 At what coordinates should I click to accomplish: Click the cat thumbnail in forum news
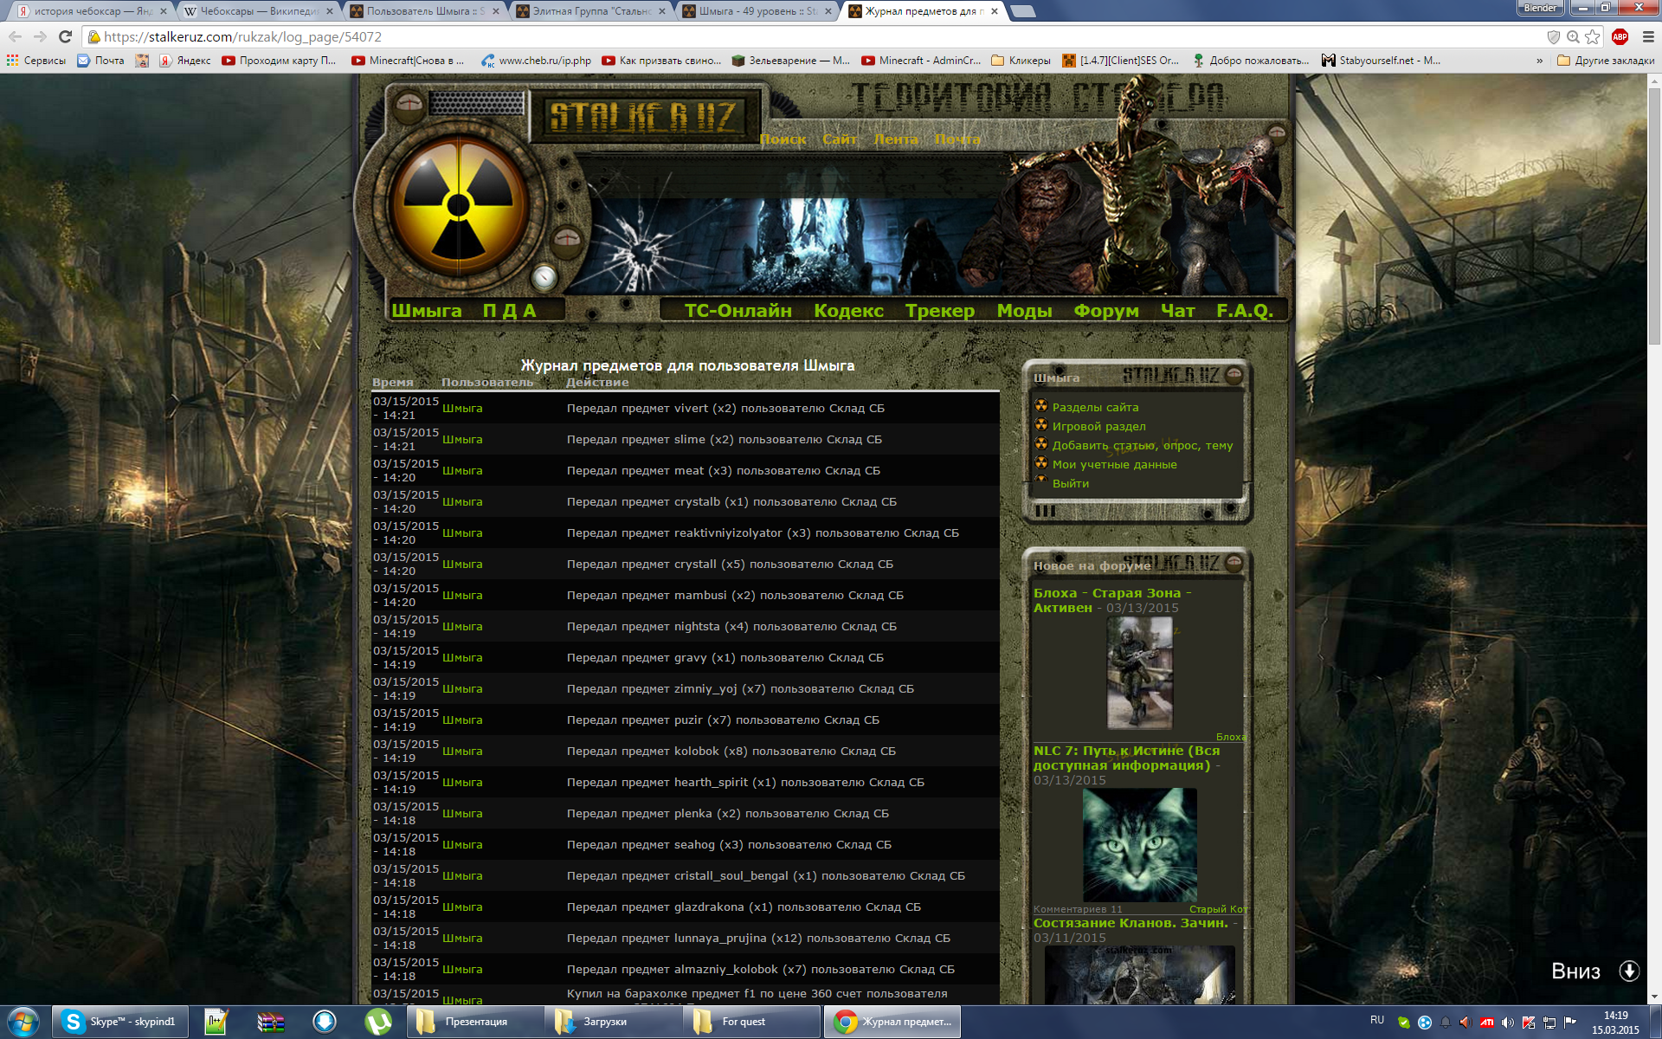point(1139,845)
